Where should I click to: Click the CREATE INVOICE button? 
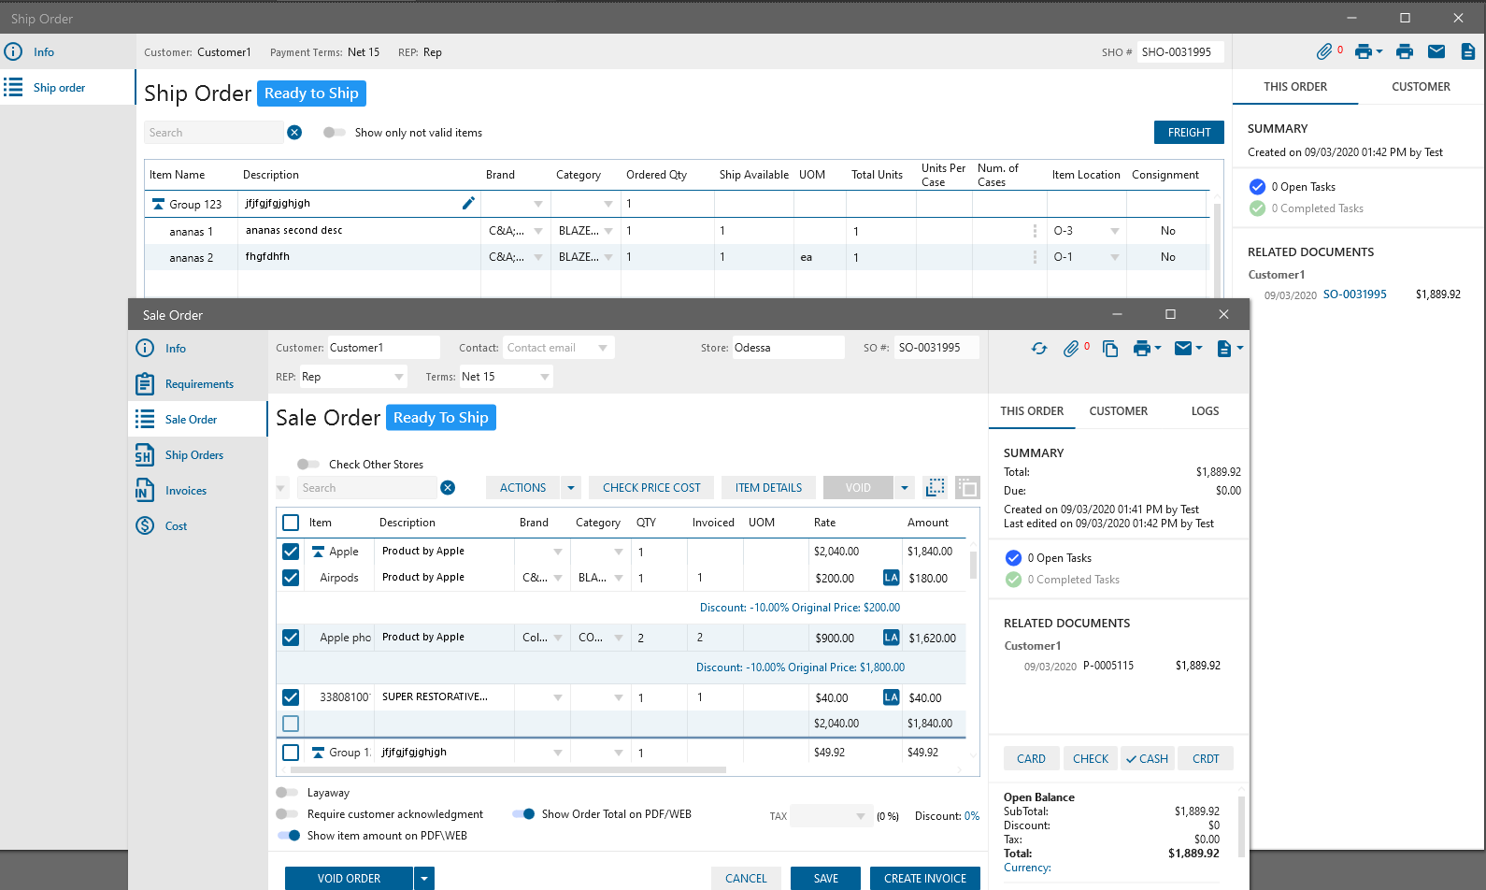pyautogui.click(x=925, y=879)
